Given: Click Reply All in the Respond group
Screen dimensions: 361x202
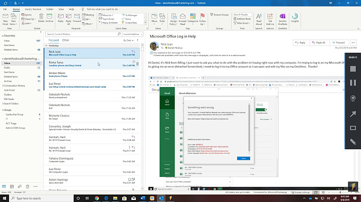Looking at the screenshot, I should pyautogui.click(x=69, y=19).
